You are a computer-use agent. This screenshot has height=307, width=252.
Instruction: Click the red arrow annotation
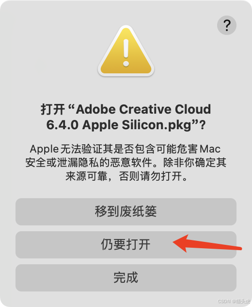207,243
